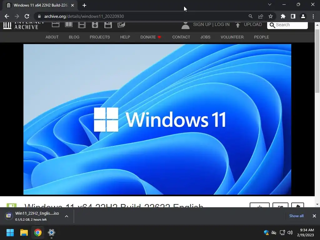Click Show all downloads
Image resolution: width=320 pixels, height=240 pixels.
296,216
